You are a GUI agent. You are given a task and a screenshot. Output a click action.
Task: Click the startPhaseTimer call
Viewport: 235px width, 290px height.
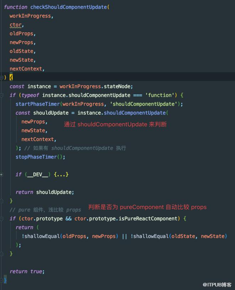point(38,104)
